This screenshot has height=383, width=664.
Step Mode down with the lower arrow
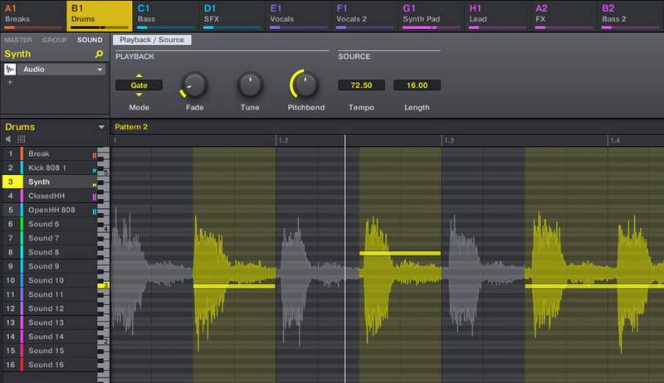[x=139, y=95]
